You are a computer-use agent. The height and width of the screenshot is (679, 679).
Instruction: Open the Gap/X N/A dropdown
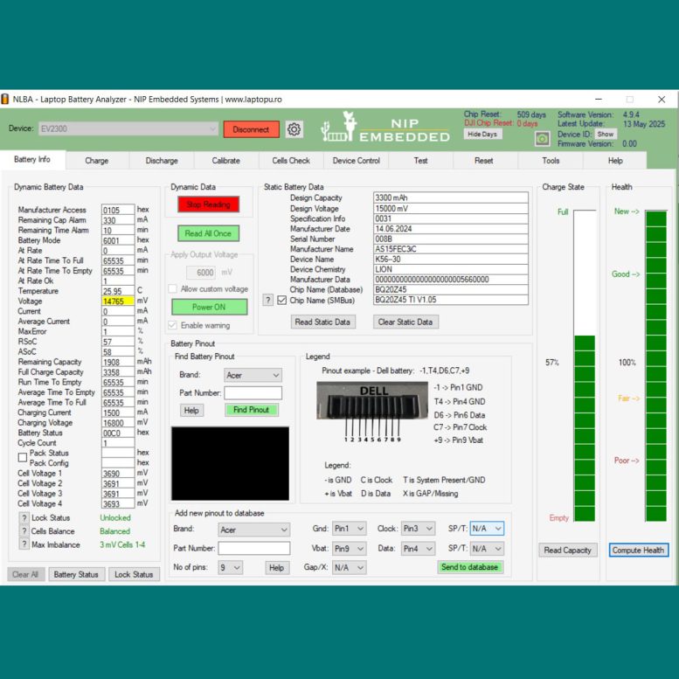tap(349, 567)
